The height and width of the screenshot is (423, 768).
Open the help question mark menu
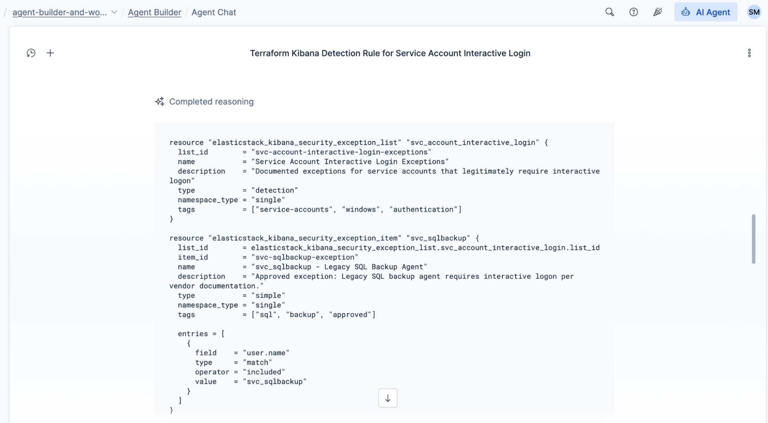634,12
